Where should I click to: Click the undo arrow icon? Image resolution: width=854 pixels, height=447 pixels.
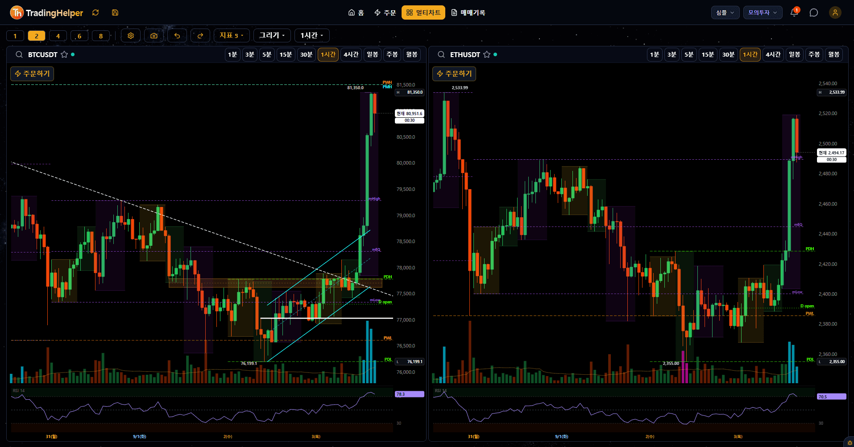pos(177,36)
